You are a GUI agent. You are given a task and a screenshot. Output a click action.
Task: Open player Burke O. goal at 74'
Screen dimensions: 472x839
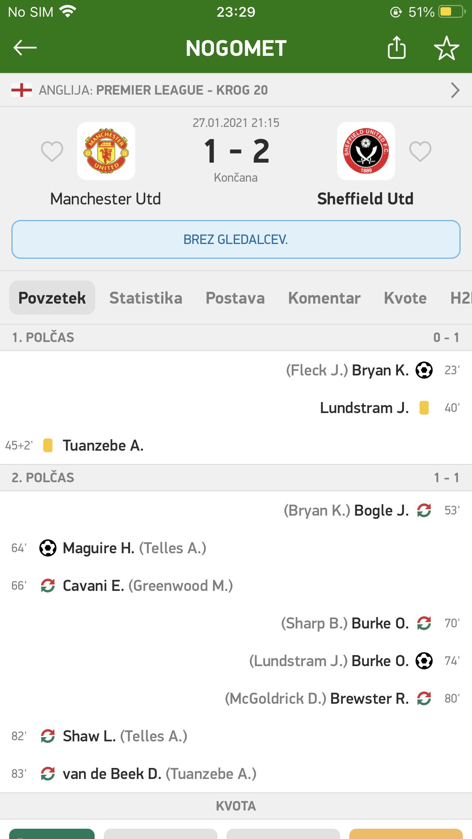(380, 661)
